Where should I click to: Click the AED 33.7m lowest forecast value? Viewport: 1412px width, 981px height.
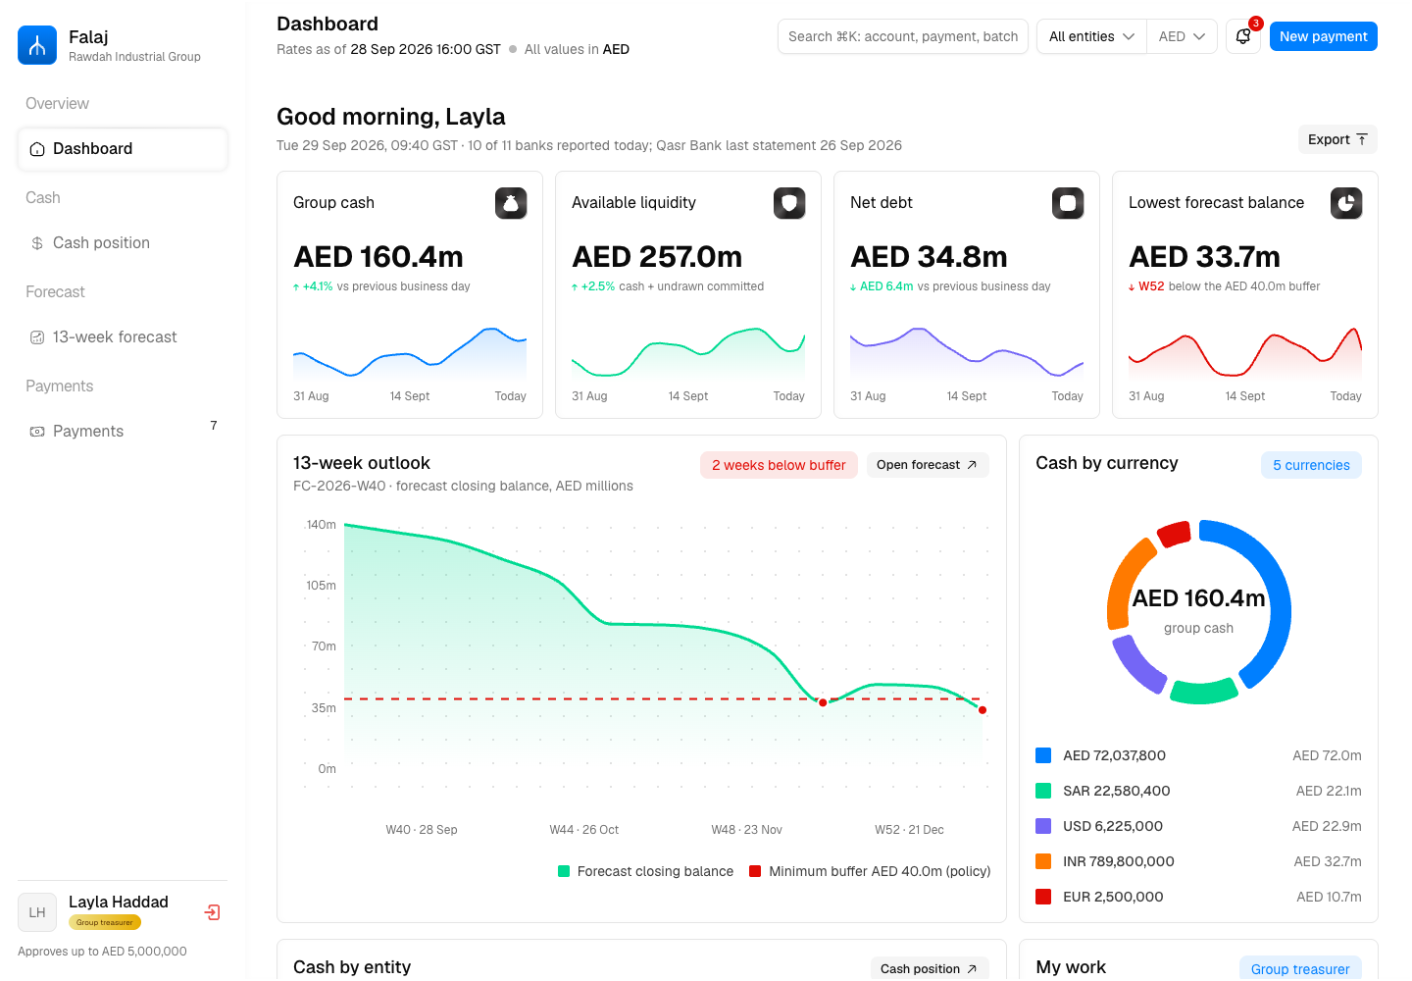click(x=1204, y=257)
